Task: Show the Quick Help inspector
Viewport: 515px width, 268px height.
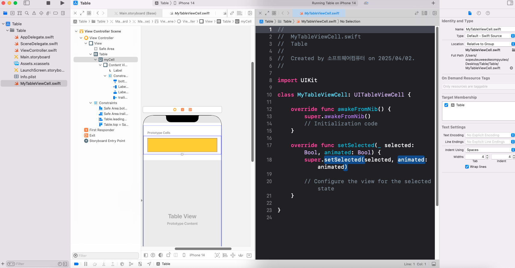Action: (x=488, y=13)
